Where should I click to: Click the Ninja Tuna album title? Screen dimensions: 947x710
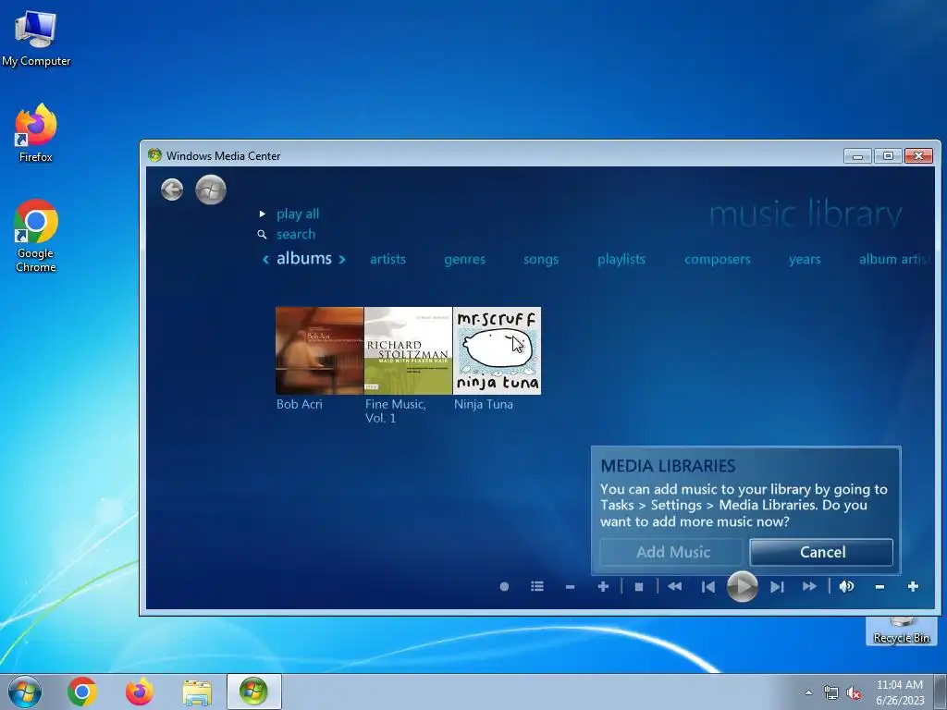tap(484, 404)
